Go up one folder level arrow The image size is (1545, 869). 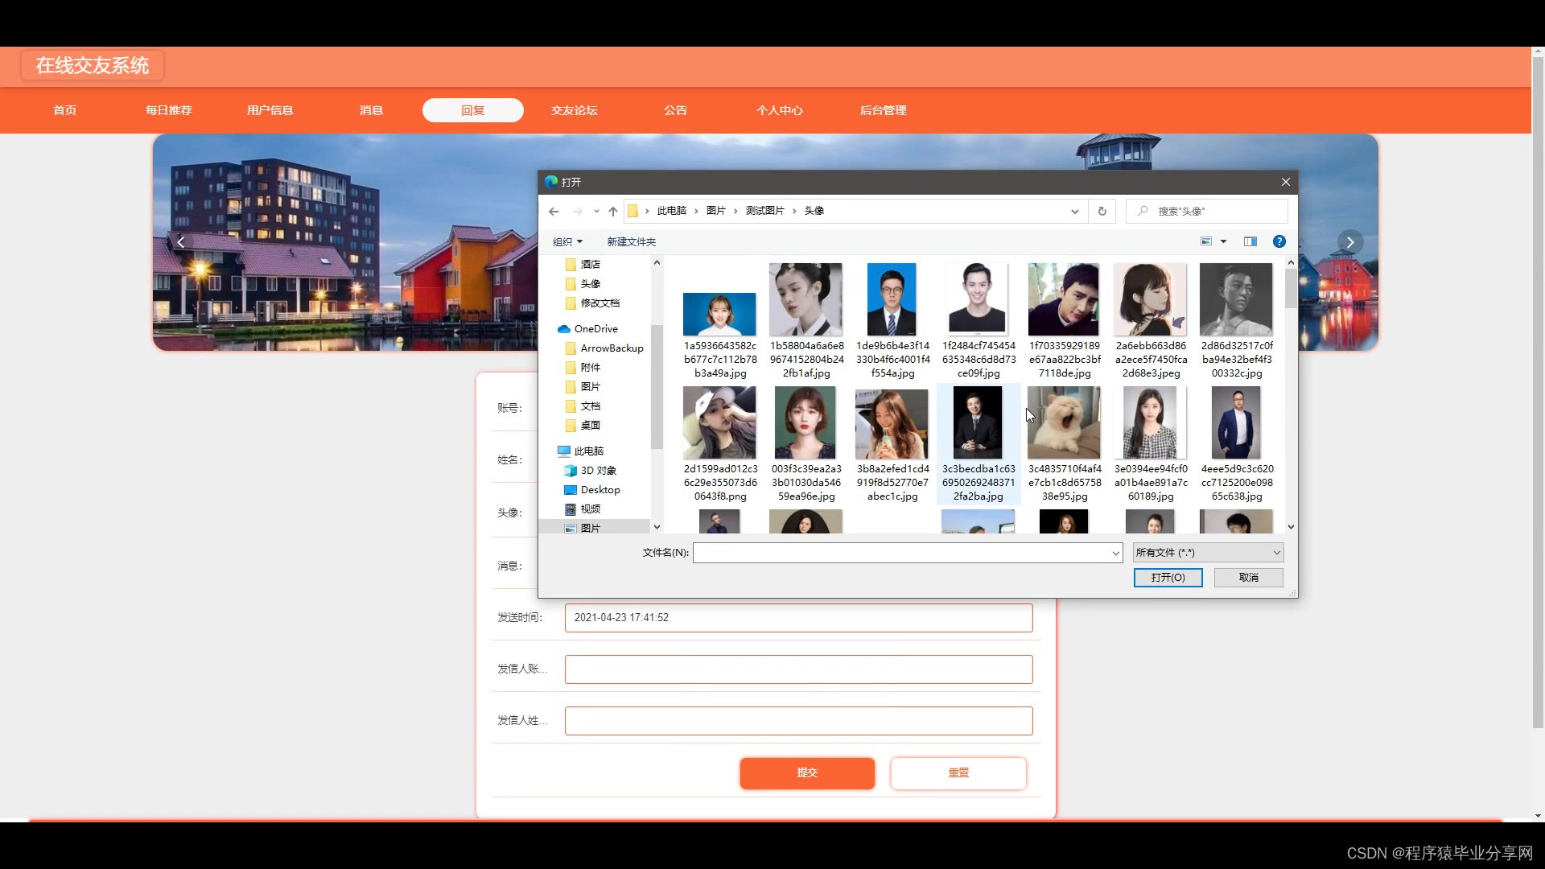click(x=613, y=211)
